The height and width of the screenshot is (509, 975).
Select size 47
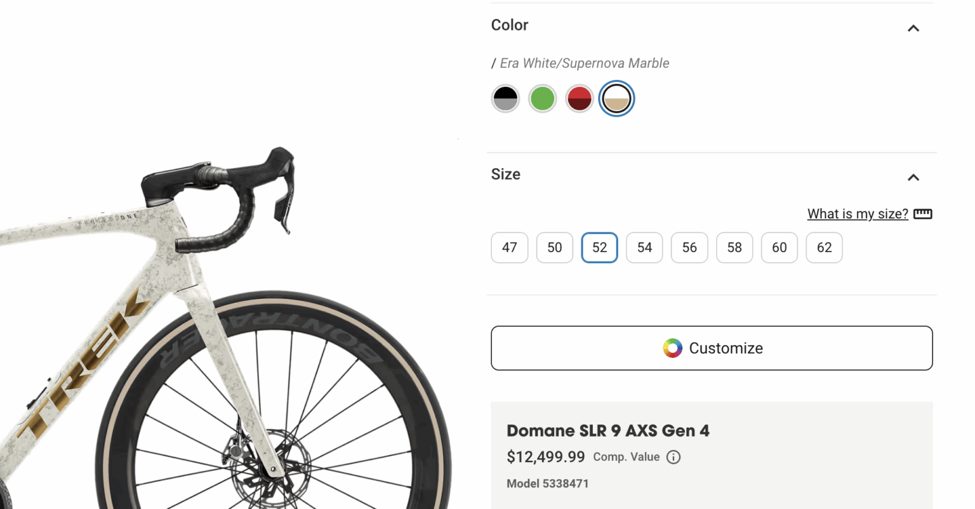point(509,248)
